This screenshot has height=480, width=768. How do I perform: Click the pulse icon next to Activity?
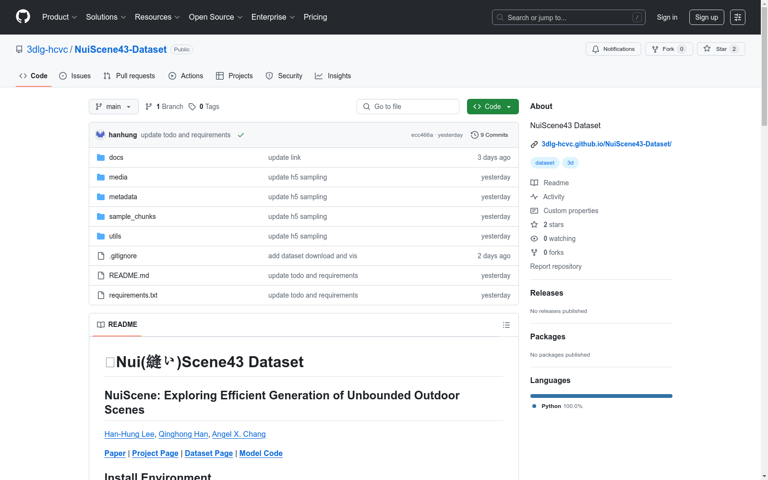(534, 197)
